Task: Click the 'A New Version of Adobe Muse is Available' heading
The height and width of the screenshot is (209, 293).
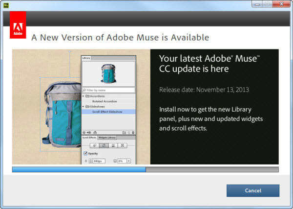Action: point(120,38)
